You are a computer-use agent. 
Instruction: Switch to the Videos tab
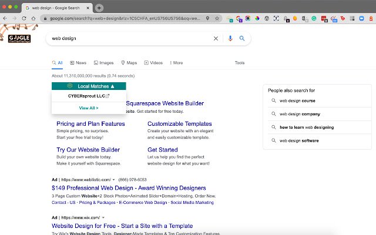point(153,63)
